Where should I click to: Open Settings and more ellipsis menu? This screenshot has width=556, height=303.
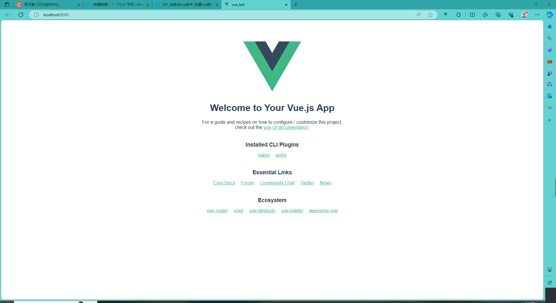[x=537, y=15]
